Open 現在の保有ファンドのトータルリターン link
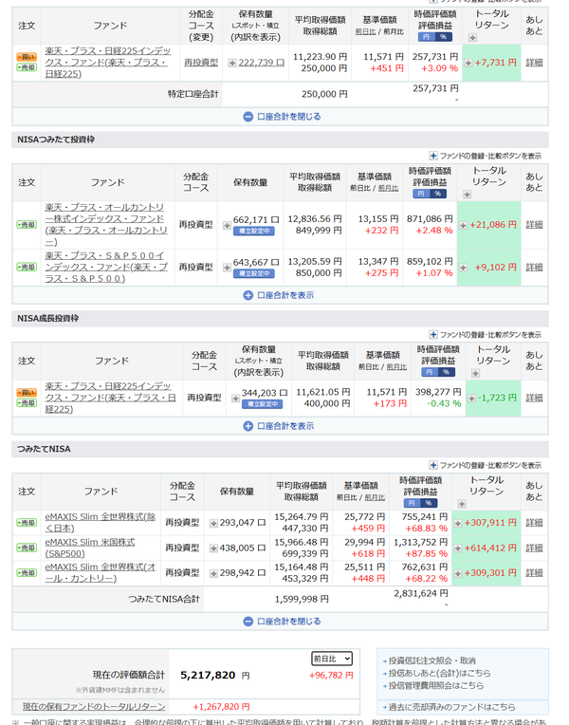The width and height of the screenshot is (569, 725). [94, 707]
